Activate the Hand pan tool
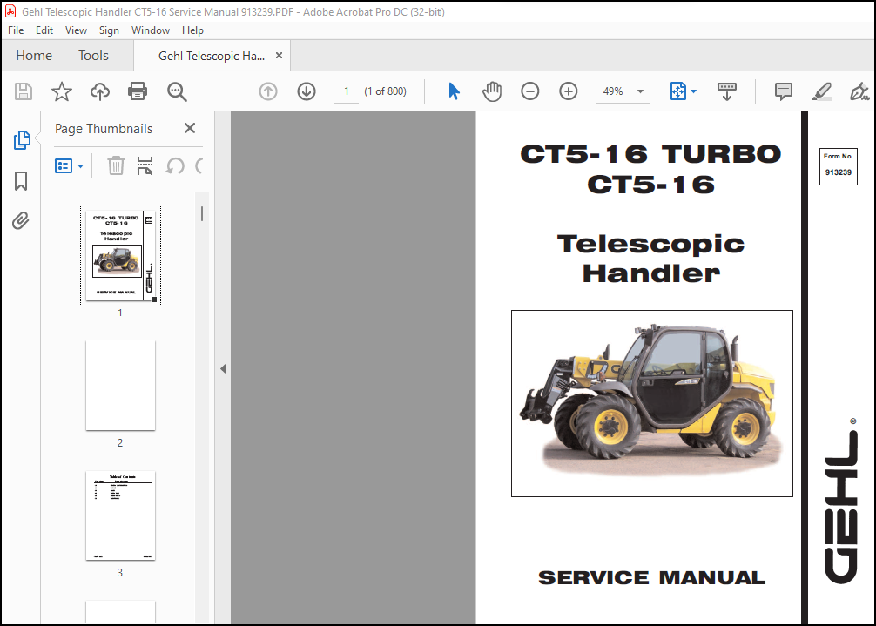 point(492,91)
